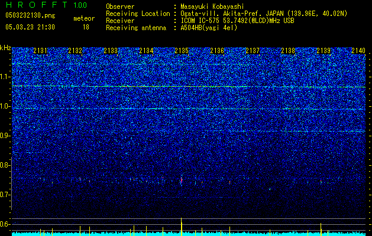Click the 2139 time marker
372x236 pixels.
pyautogui.click(x=324, y=51)
